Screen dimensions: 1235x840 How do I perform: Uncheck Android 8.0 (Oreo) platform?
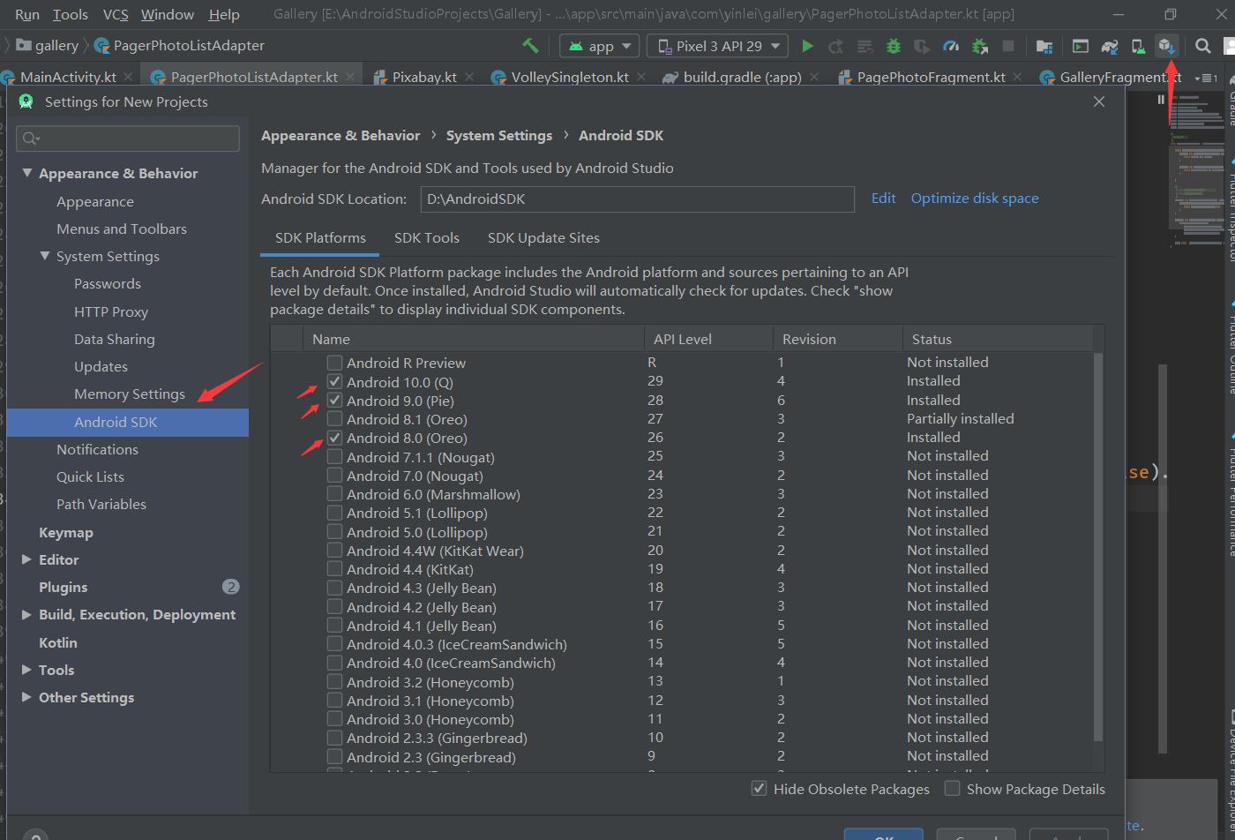point(334,438)
